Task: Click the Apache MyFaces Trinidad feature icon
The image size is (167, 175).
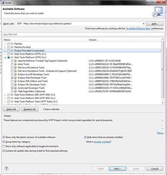Action: (16, 61)
